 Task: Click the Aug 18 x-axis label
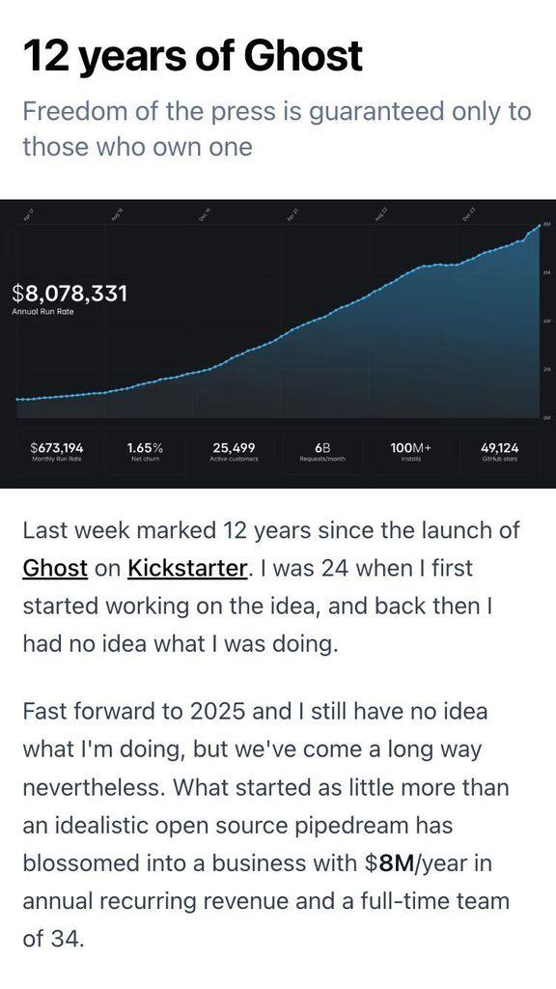tap(116, 217)
